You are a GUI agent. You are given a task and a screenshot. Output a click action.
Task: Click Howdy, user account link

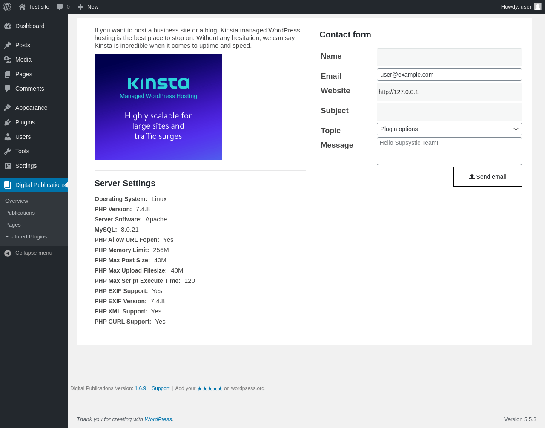pos(521,7)
